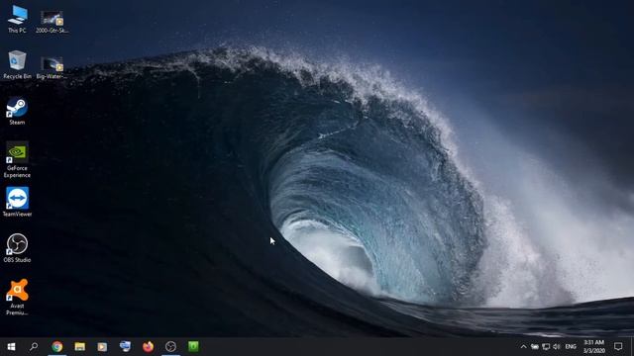Screen dimensions: 634x356
Task: Open the clock showing 3/3/2020
Action: (594, 347)
